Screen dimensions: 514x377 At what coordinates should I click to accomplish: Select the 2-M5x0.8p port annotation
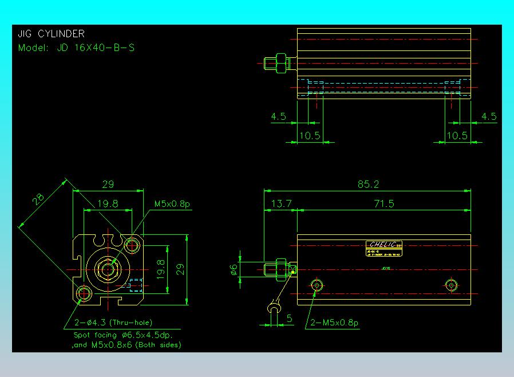pos(334,323)
